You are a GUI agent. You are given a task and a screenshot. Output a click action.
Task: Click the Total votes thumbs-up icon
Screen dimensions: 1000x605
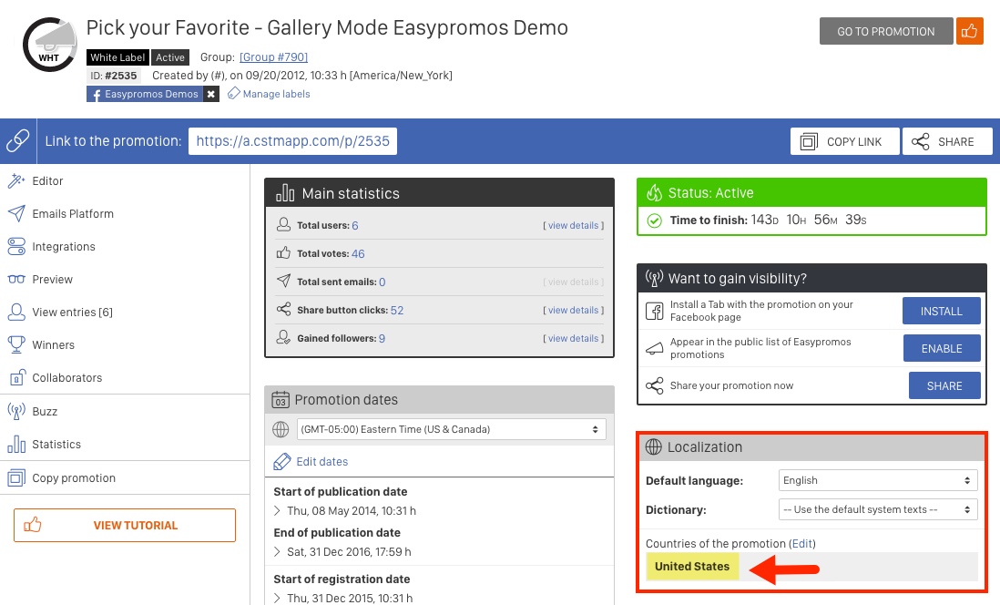(283, 253)
